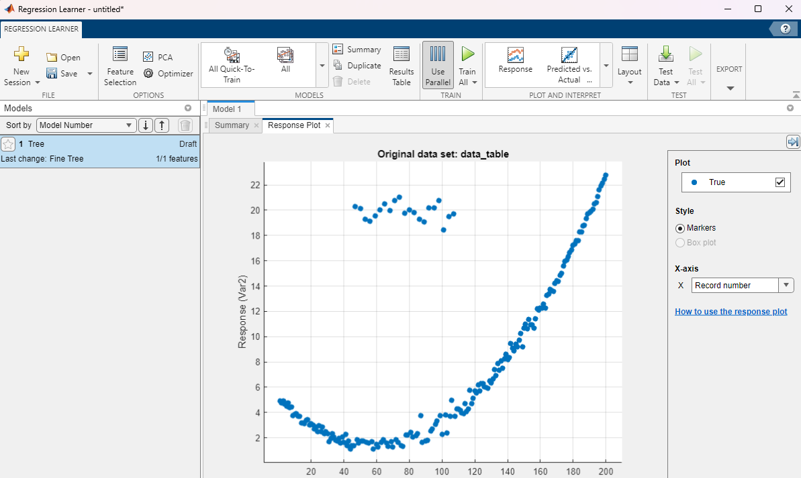Screen dimensions: 801x478
Task: Open the X-axis Record number dropdown
Action: (x=786, y=286)
